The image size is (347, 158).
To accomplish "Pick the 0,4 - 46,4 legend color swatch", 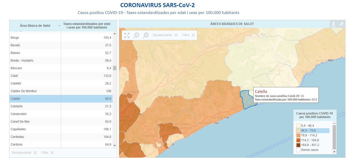I will click(x=298, y=126).
